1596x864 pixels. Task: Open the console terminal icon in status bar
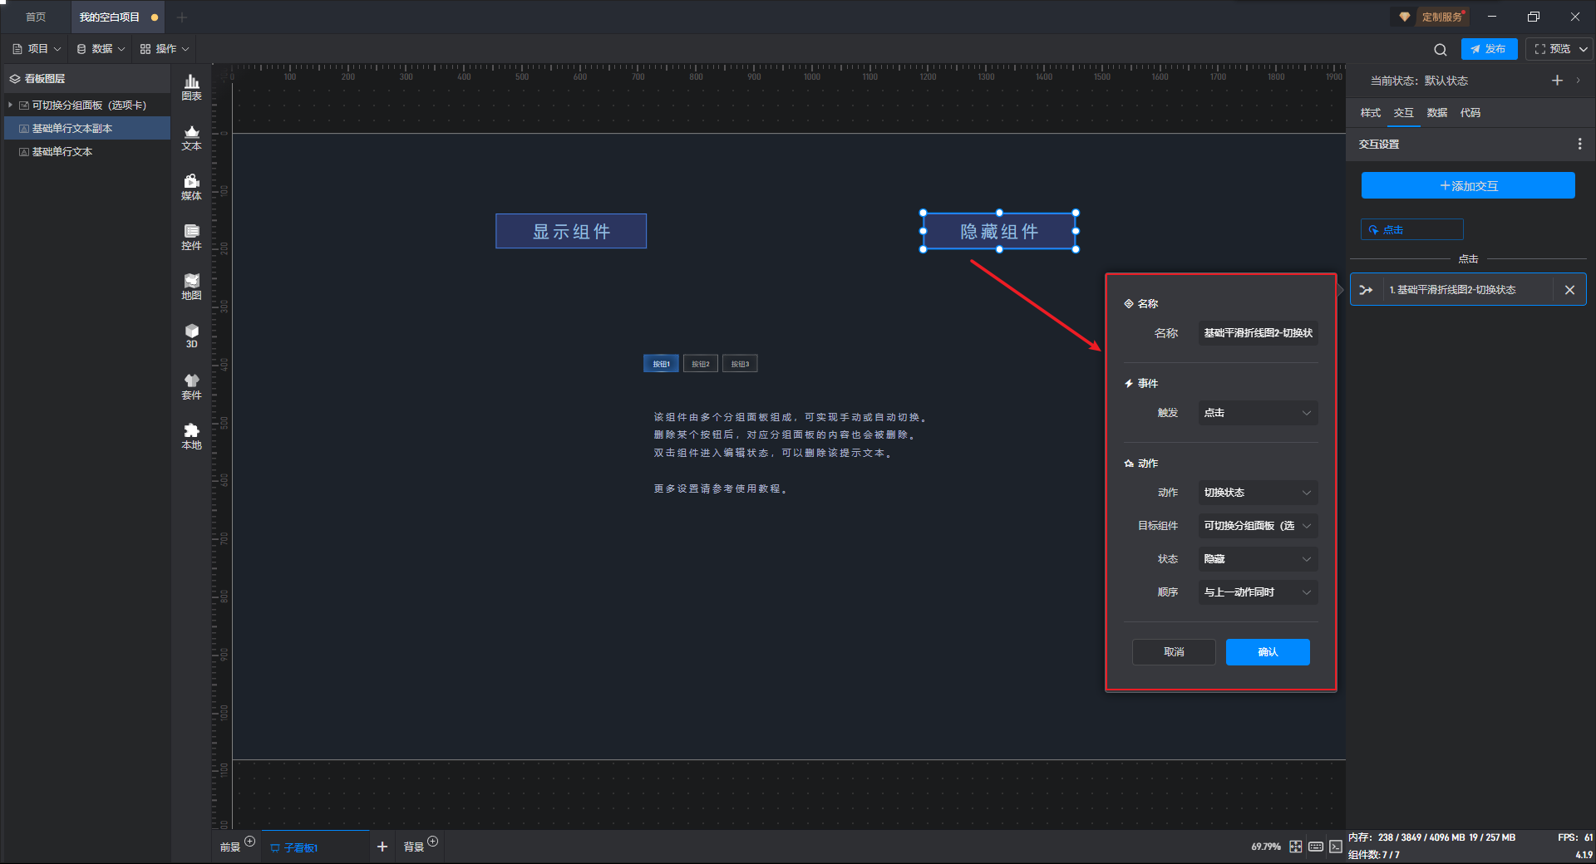pos(1335,847)
